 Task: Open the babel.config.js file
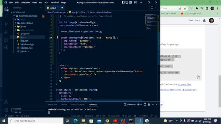(27, 44)
